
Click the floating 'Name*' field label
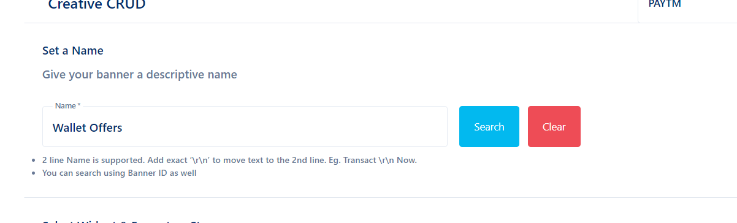tap(67, 106)
